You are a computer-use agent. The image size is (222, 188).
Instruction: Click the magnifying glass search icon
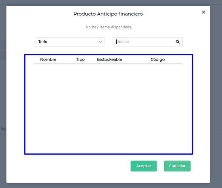click(x=178, y=42)
